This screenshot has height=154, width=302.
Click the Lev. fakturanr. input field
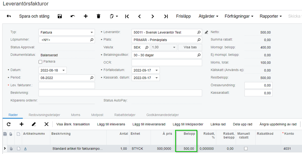[67, 86]
